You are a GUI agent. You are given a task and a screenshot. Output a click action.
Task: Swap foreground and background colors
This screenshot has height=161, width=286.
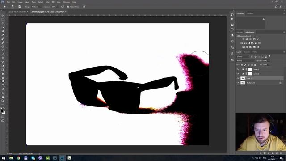pyautogui.click(x=4, y=108)
